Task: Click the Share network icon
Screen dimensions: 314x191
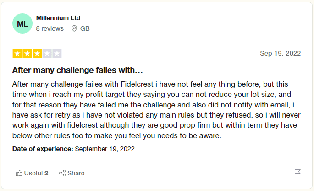Action: click(62, 173)
